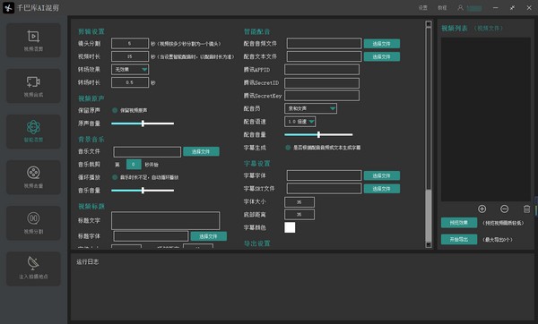Open 教程 in the title bar
The width and height of the screenshot is (538, 324).
[x=442, y=7]
